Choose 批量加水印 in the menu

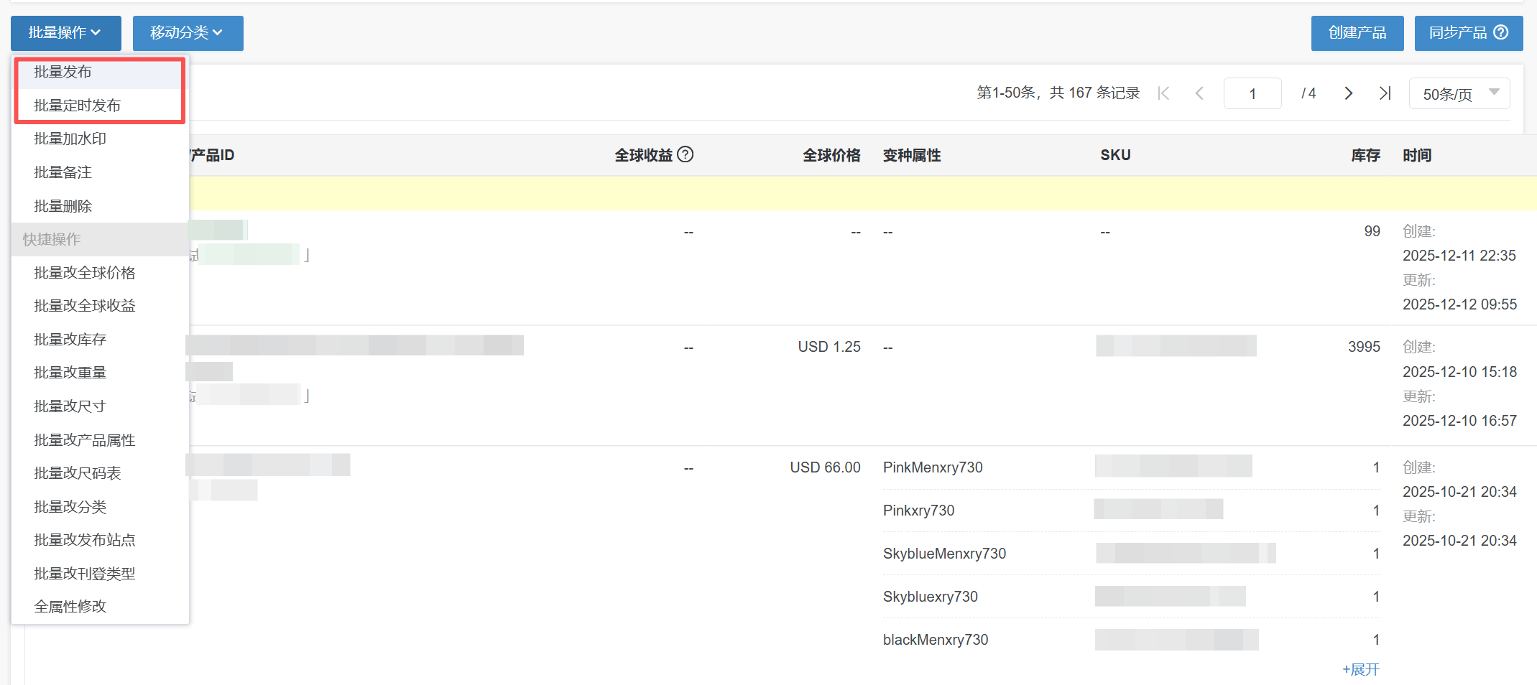[70, 139]
